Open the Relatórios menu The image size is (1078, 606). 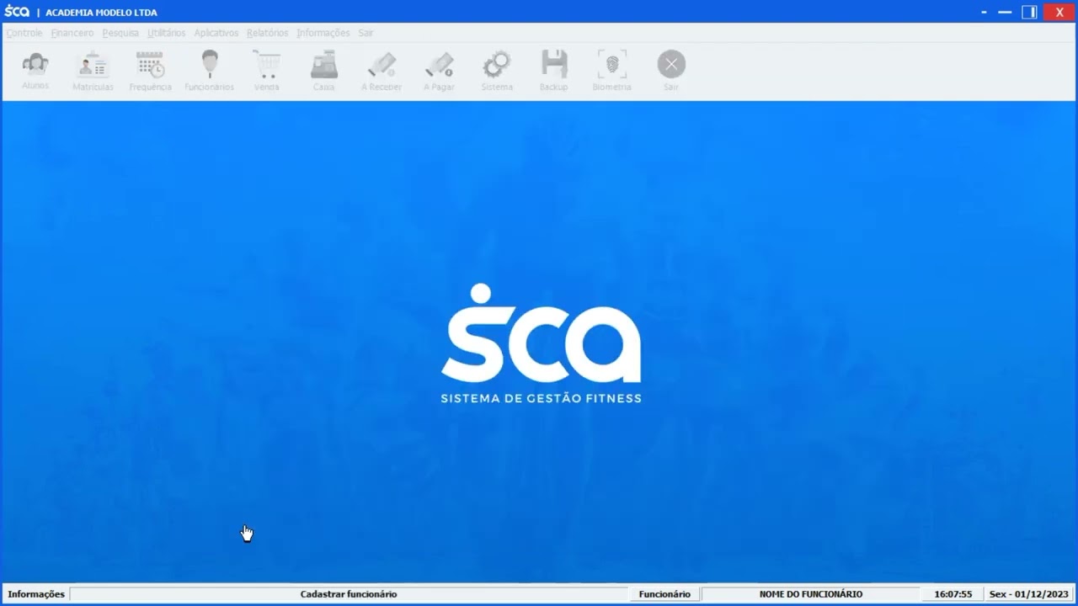click(267, 33)
